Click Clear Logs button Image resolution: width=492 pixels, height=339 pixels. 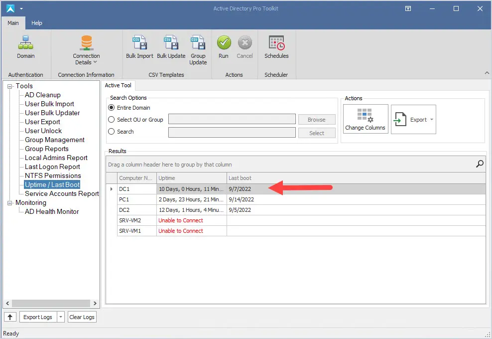pyautogui.click(x=82, y=317)
